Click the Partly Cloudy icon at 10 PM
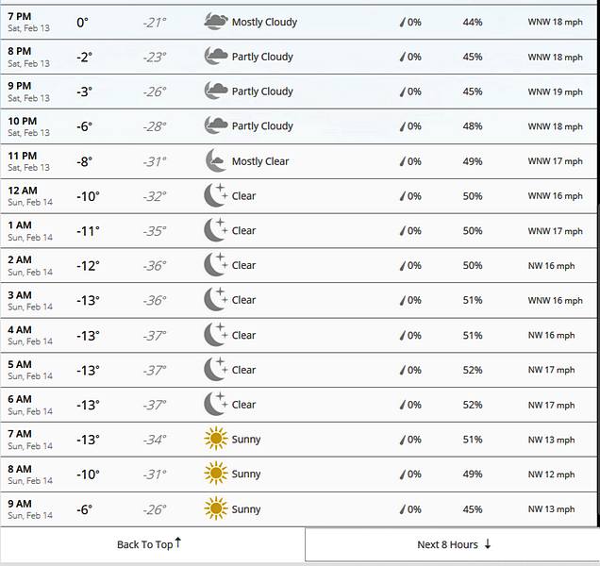Viewport: 600px width, 566px height. (x=216, y=126)
